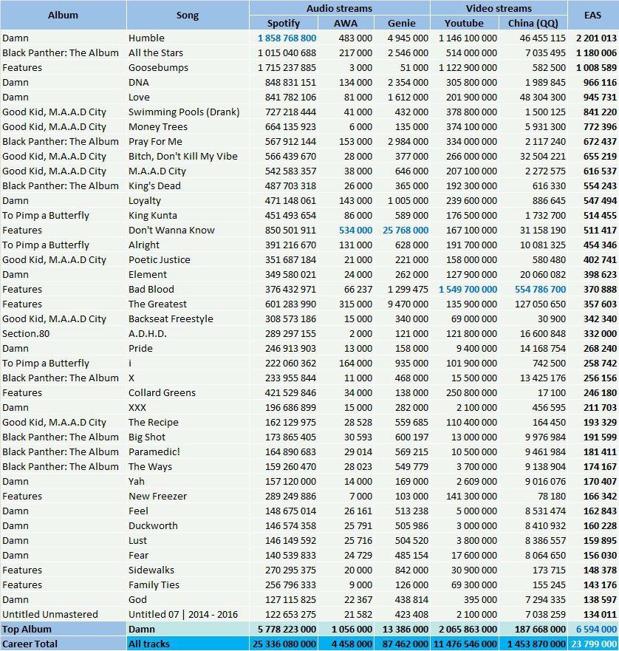
Task: Select The Ways song cell
Action: tap(188, 467)
